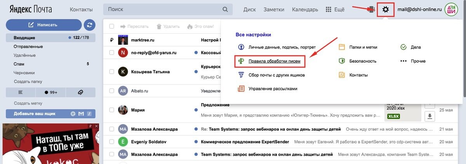466x164 pixels.
Task: Toggle unread dot on Evgeniy Soldatov's message
Action: click(196, 142)
